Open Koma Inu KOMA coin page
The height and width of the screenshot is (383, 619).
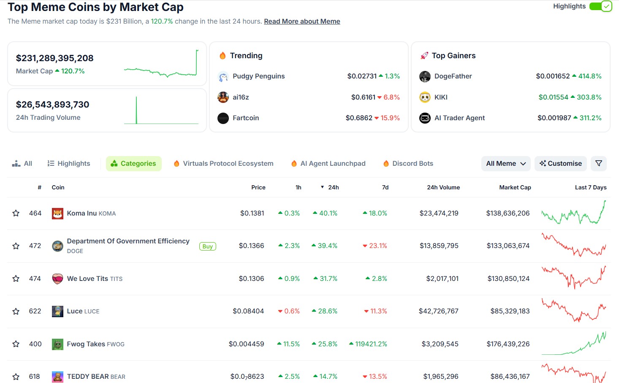[x=91, y=213]
